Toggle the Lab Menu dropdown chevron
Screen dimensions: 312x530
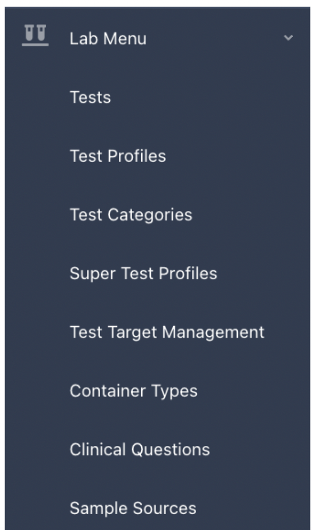289,38
